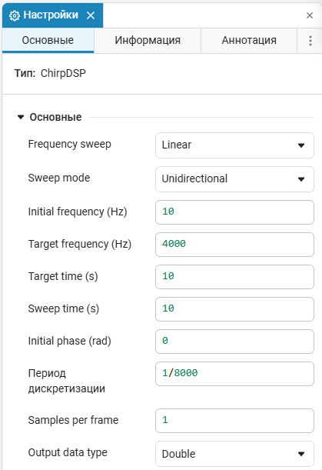Click the Sweep mode dropdown arrow

click(301, 179)
